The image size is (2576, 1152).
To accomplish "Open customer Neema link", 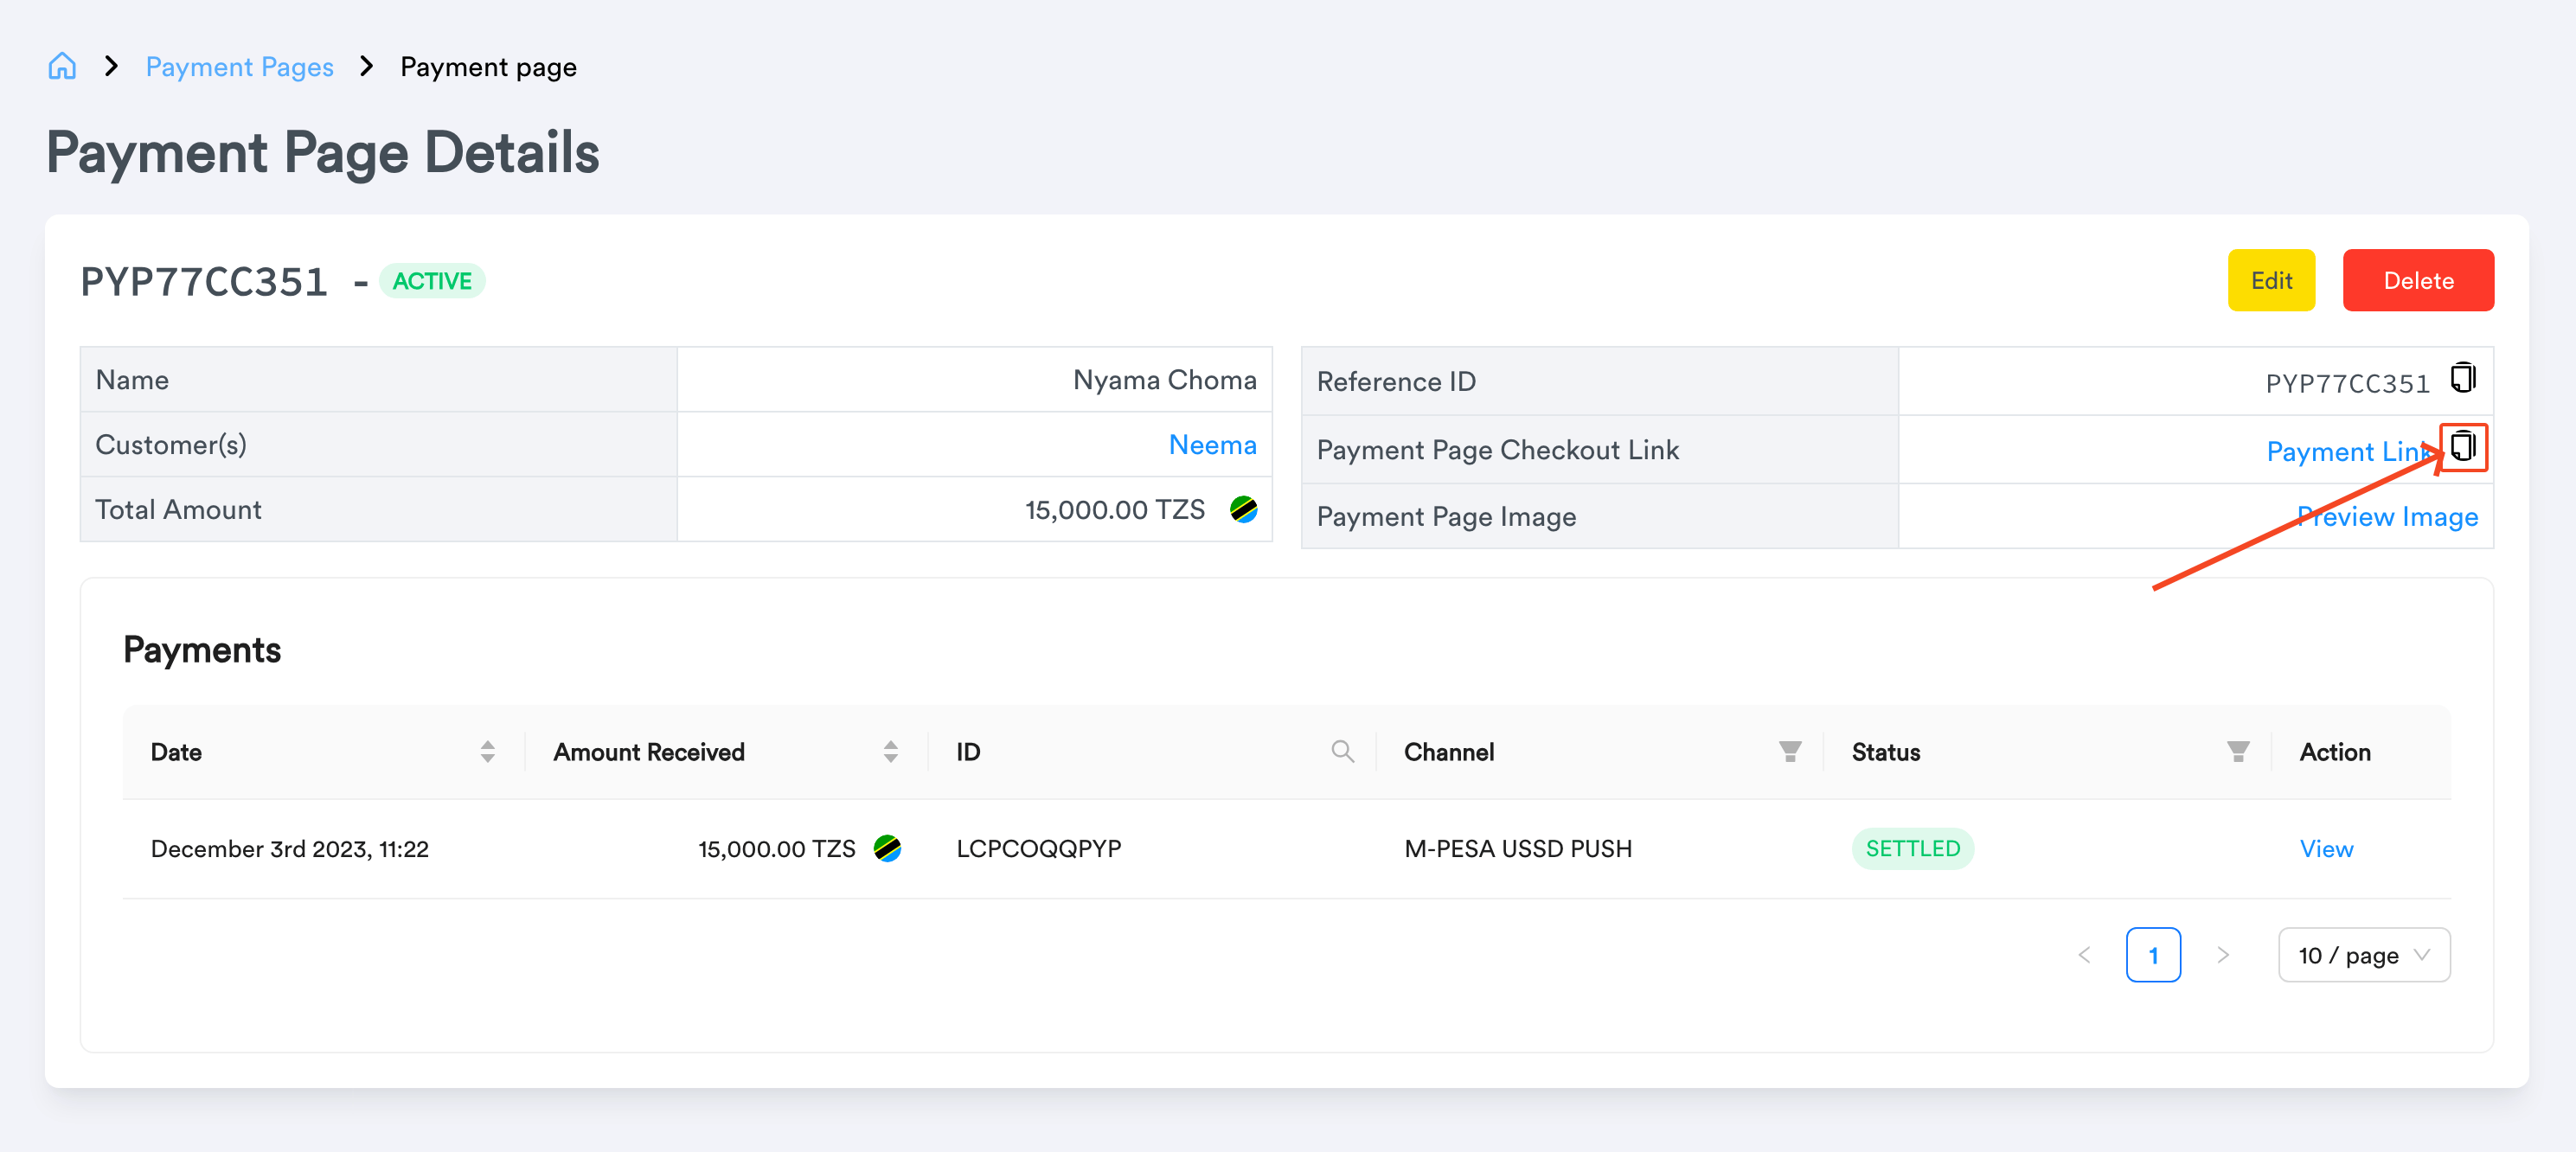I will pos(1212,444).
